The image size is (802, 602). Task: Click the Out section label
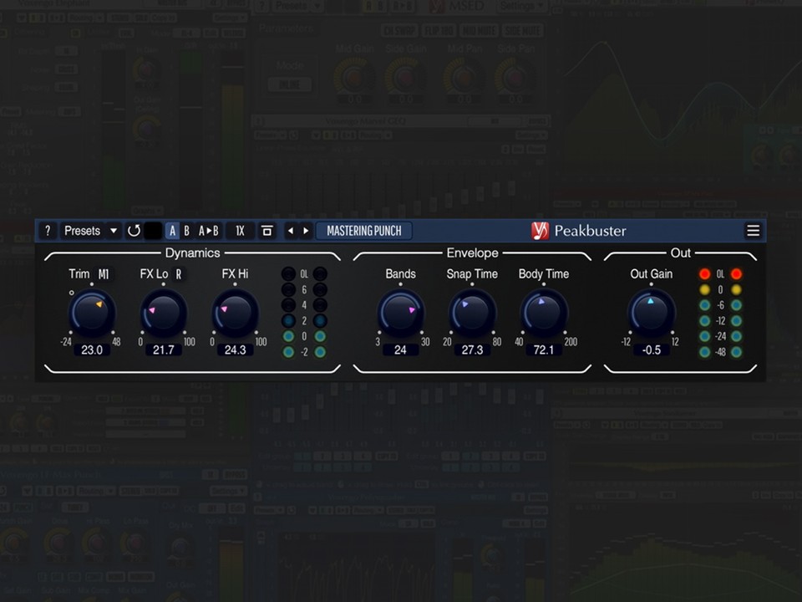[x=680, y=253]
